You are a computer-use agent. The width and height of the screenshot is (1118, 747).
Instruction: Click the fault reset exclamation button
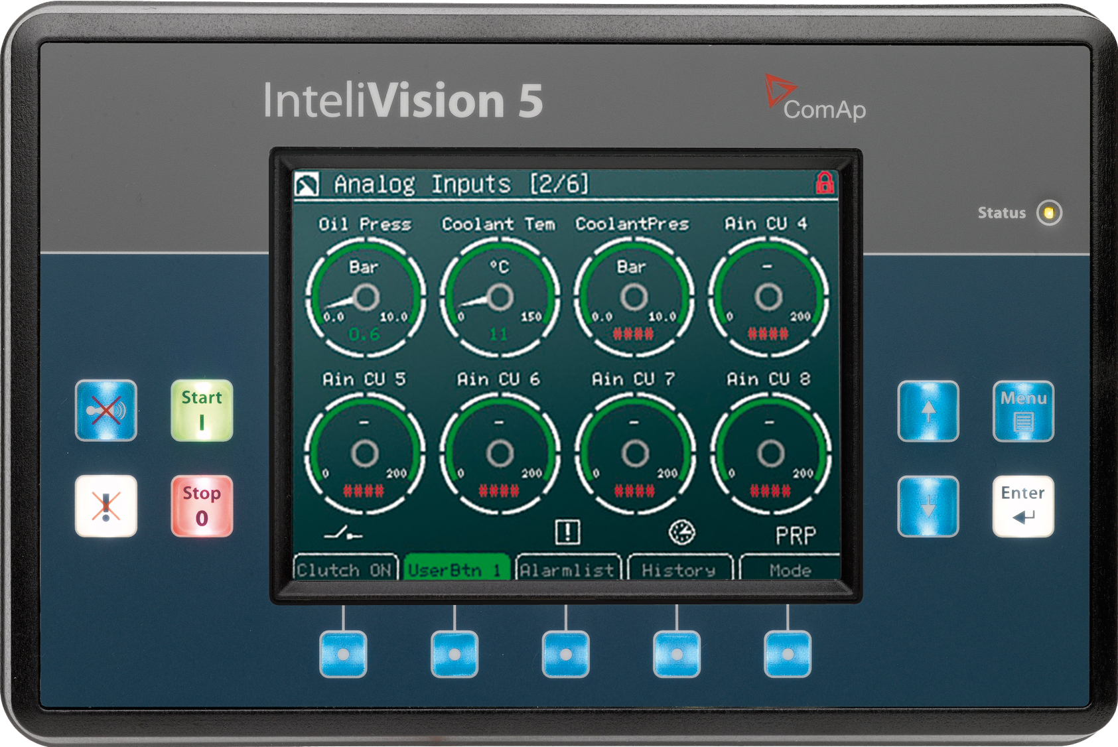pos(106,506)
